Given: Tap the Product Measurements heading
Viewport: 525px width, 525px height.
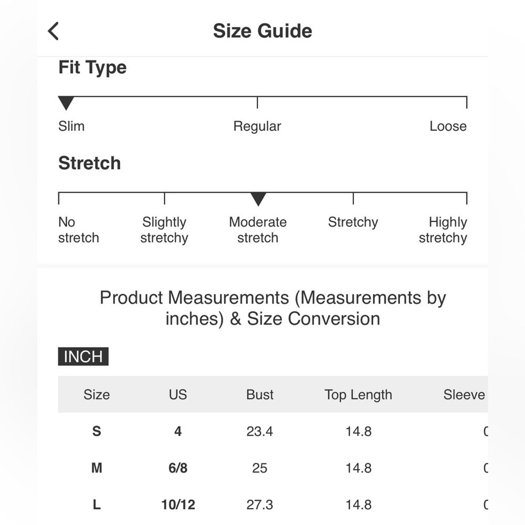Looking at the screenshot, I should tap(273, 308).
